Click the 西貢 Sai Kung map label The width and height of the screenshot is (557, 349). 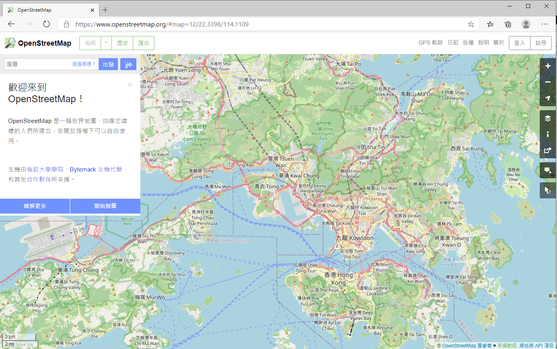(x=467, y=149)
